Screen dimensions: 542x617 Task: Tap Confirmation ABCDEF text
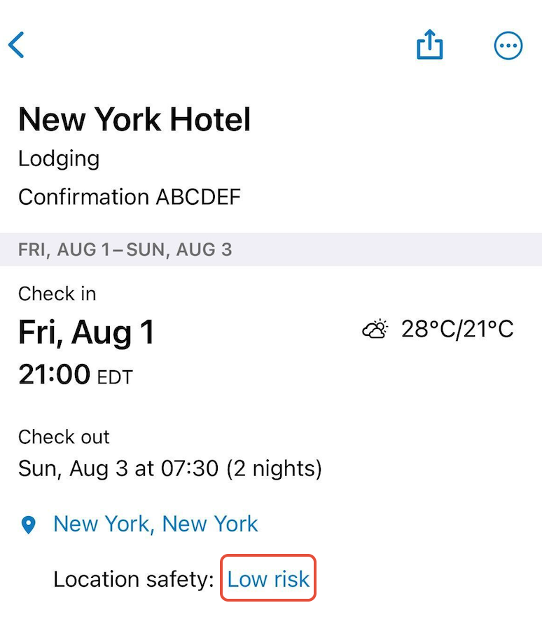click(x=130, y=197)
